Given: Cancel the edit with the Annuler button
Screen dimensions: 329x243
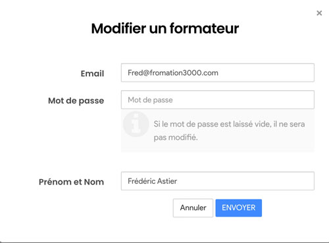Looking at the screenshot, I should pyautogui.click(x=193, y=208).
